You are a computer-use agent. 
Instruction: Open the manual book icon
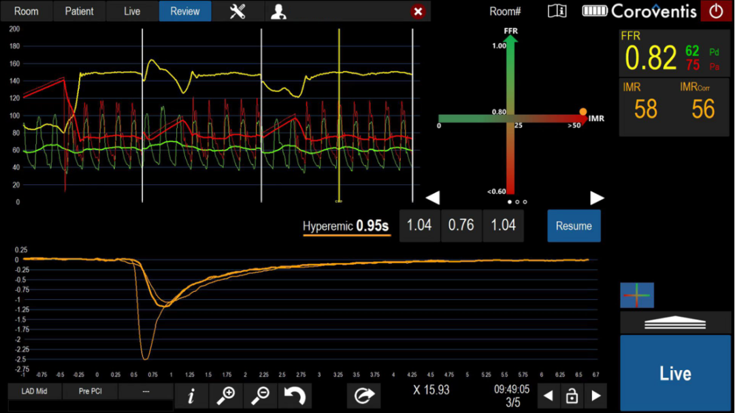[x=557, y=12]
